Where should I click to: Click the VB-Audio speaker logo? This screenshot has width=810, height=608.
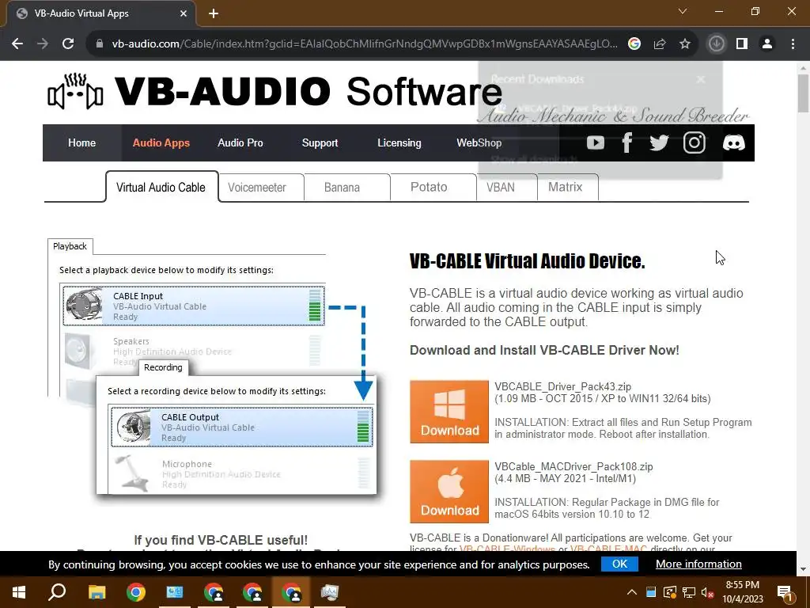[x=75, y=92]
